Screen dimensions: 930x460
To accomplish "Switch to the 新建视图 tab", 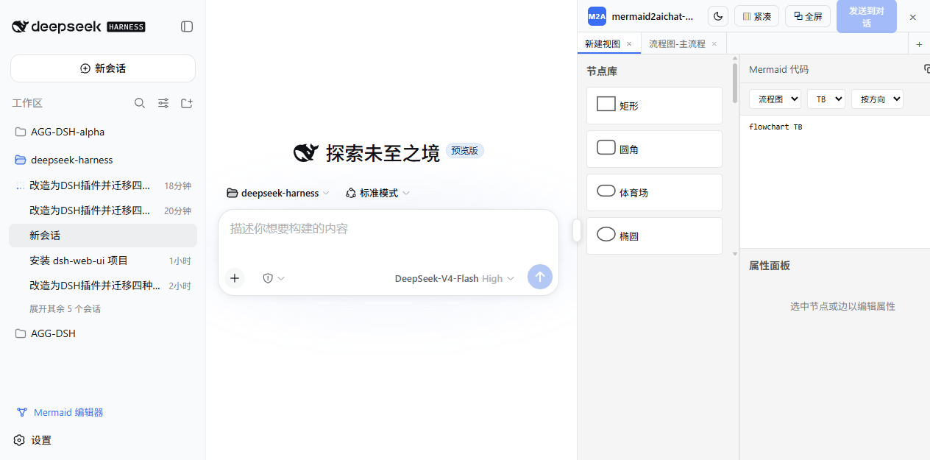I will (602, 43).
